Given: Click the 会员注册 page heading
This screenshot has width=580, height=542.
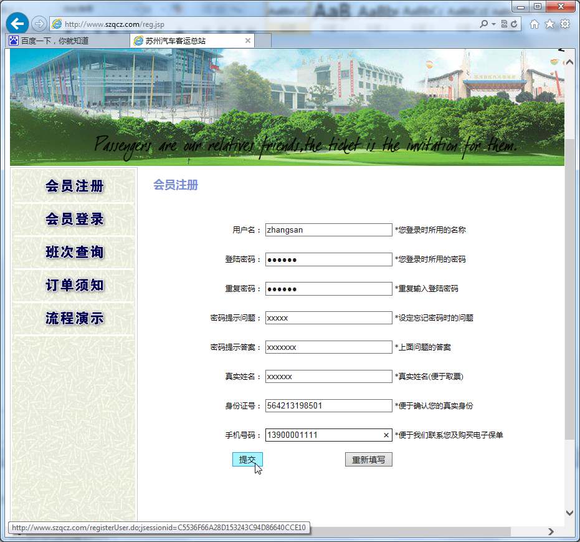Looking at the screenshot, I should coord(176,185).
